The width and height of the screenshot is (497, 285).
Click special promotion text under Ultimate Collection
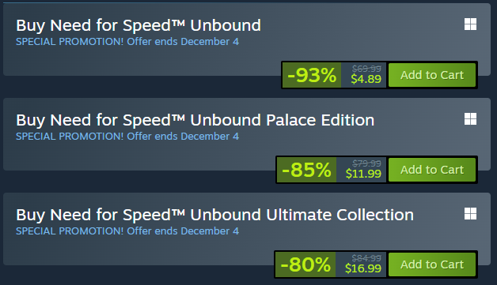coord(127,231)
